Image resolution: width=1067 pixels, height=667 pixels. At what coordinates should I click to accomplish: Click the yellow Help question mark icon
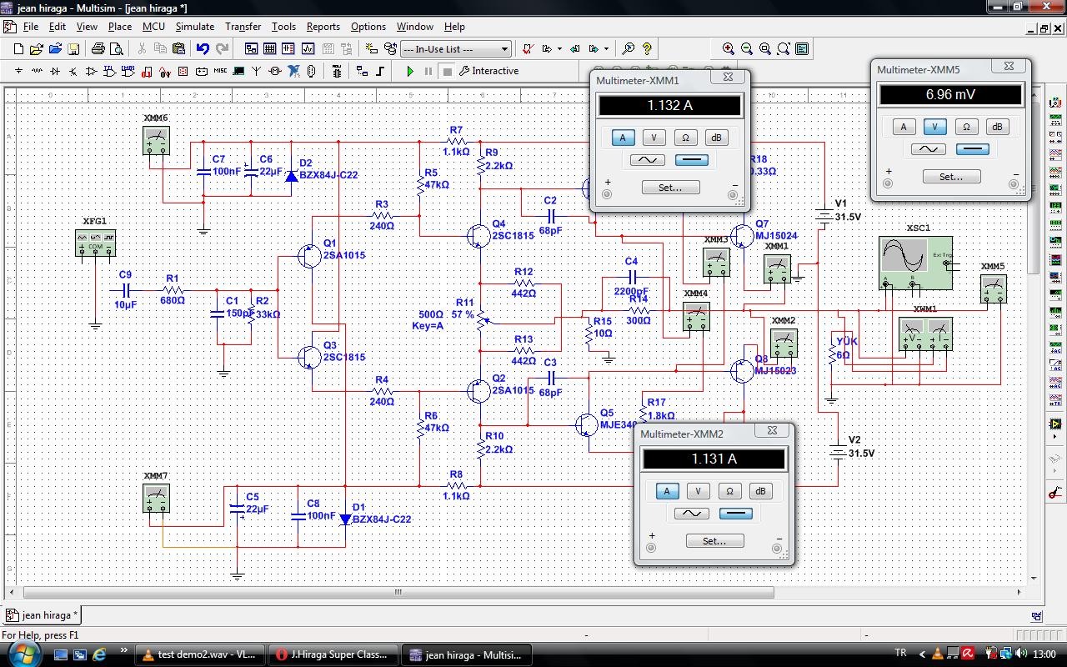click(647, 49)
